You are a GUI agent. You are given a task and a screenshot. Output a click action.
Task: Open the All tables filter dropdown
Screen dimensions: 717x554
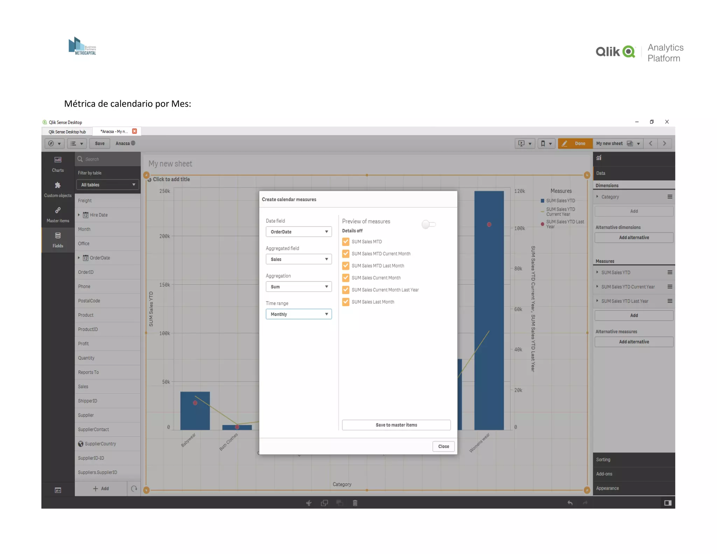pyautogui.click(x=107, y=185)
